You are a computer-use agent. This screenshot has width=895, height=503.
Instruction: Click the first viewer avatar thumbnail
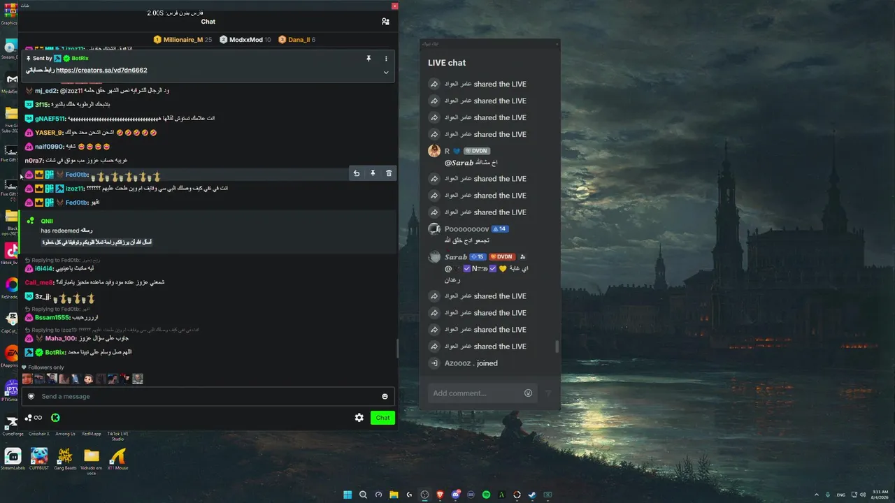click(27, 379)
